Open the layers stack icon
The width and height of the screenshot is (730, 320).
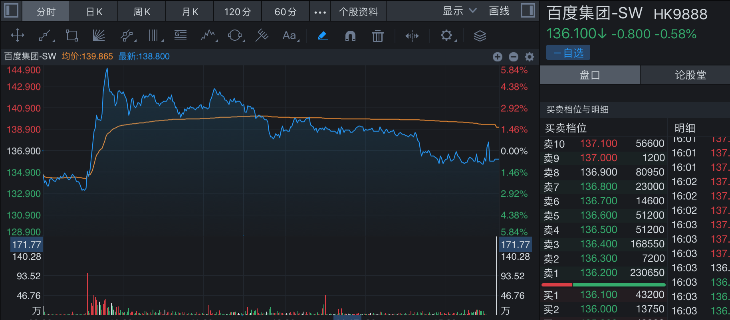point(480,36)
